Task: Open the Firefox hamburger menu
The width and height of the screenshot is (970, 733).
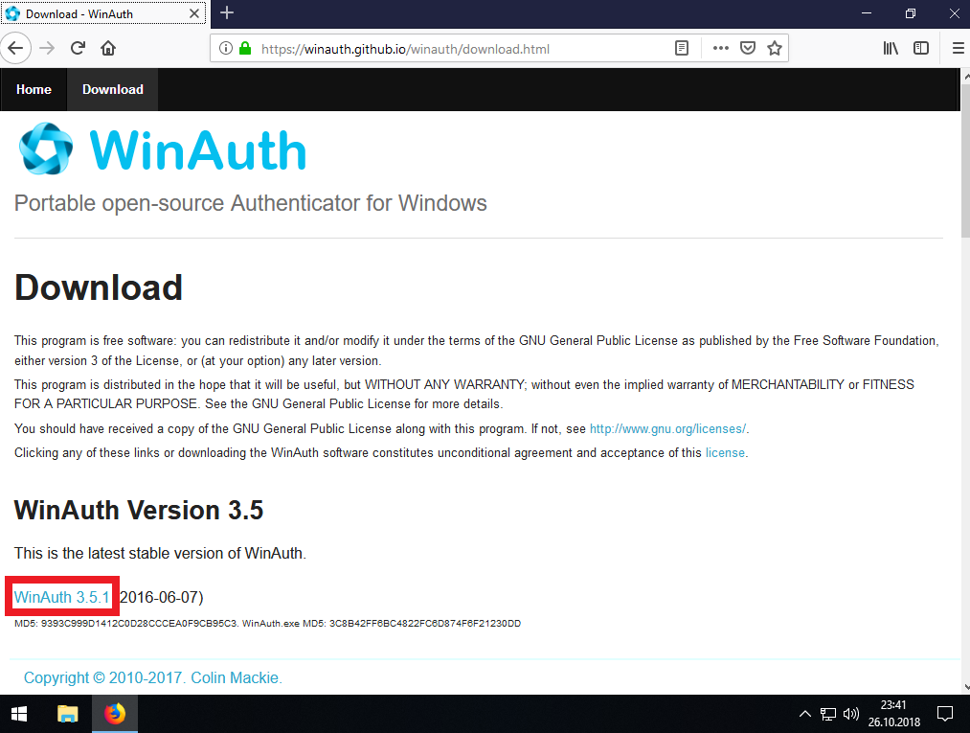Action: pos(958,48)
